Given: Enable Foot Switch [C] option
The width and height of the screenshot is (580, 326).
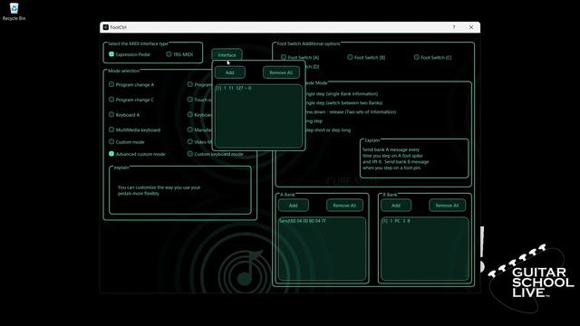Looking at the screenshot, I should [433, 57].
